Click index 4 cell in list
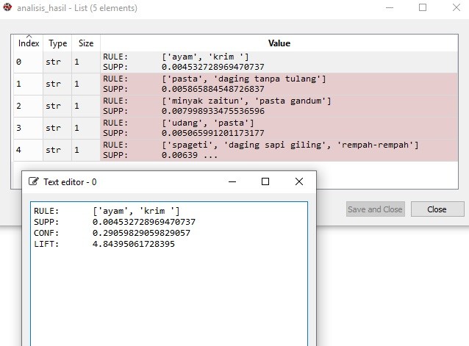 click(x=29, y=150)
